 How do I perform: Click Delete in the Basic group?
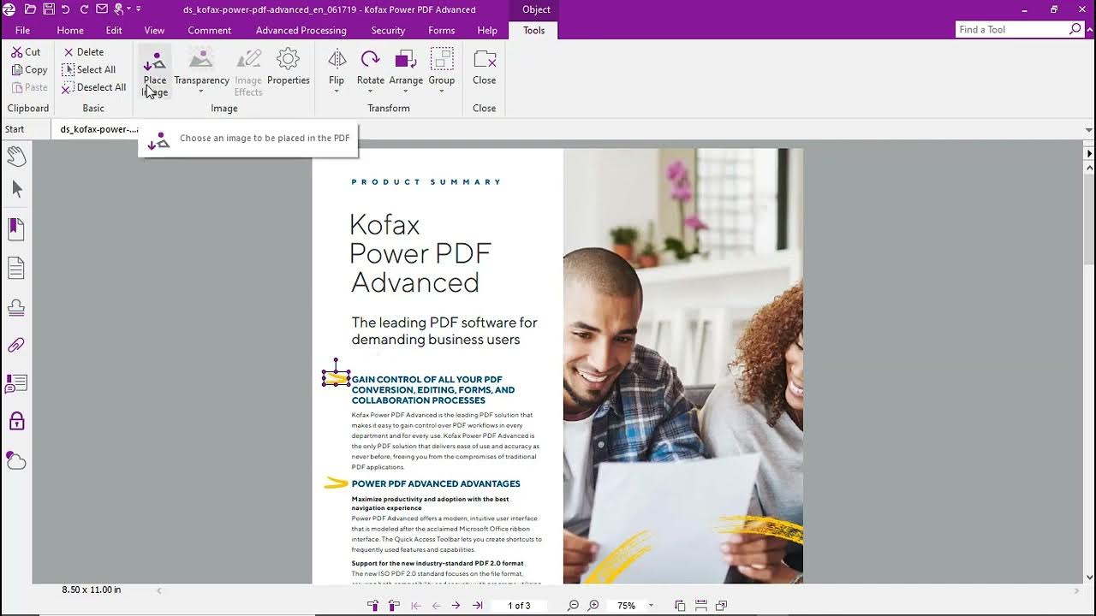click(x=83, y=52)
